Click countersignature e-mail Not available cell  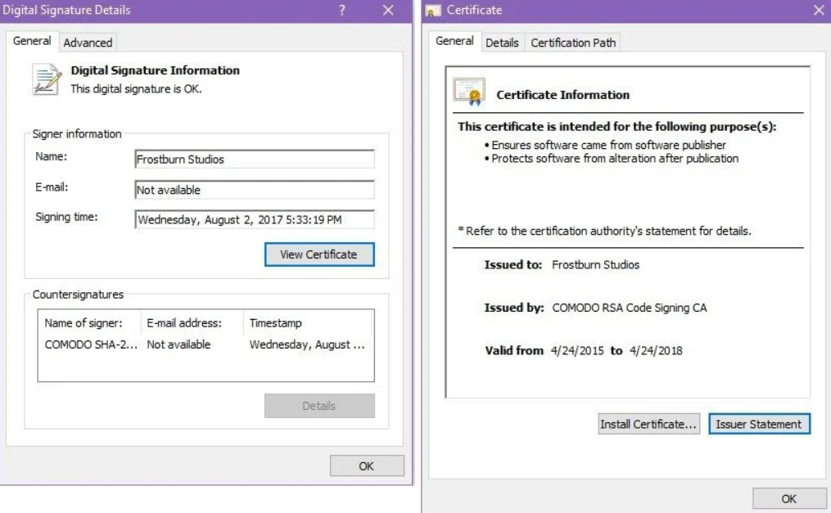(x=178, y=344)
